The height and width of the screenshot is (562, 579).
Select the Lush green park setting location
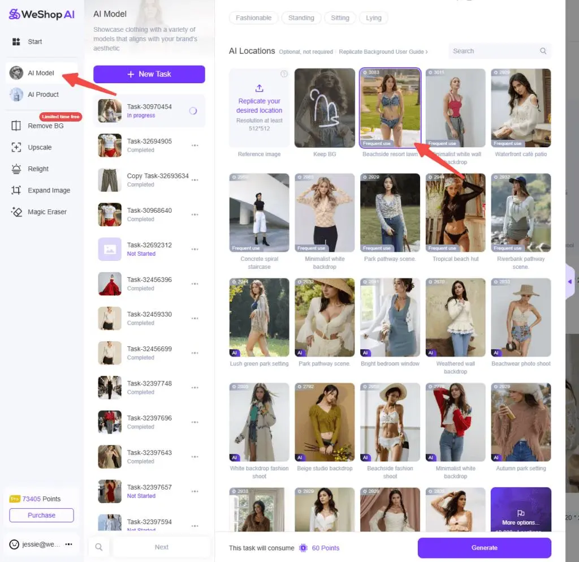point(259,318)
